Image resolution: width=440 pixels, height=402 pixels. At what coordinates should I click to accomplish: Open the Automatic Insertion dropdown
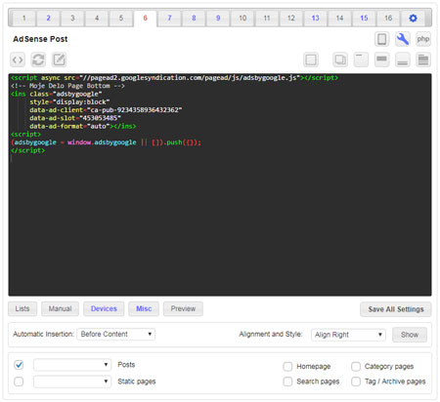pyautogui.click(x=116, y=334)
